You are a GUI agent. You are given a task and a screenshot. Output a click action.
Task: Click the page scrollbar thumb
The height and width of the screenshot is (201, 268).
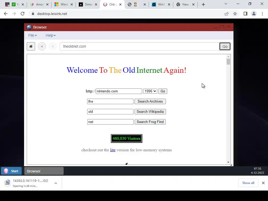[228, 62]
